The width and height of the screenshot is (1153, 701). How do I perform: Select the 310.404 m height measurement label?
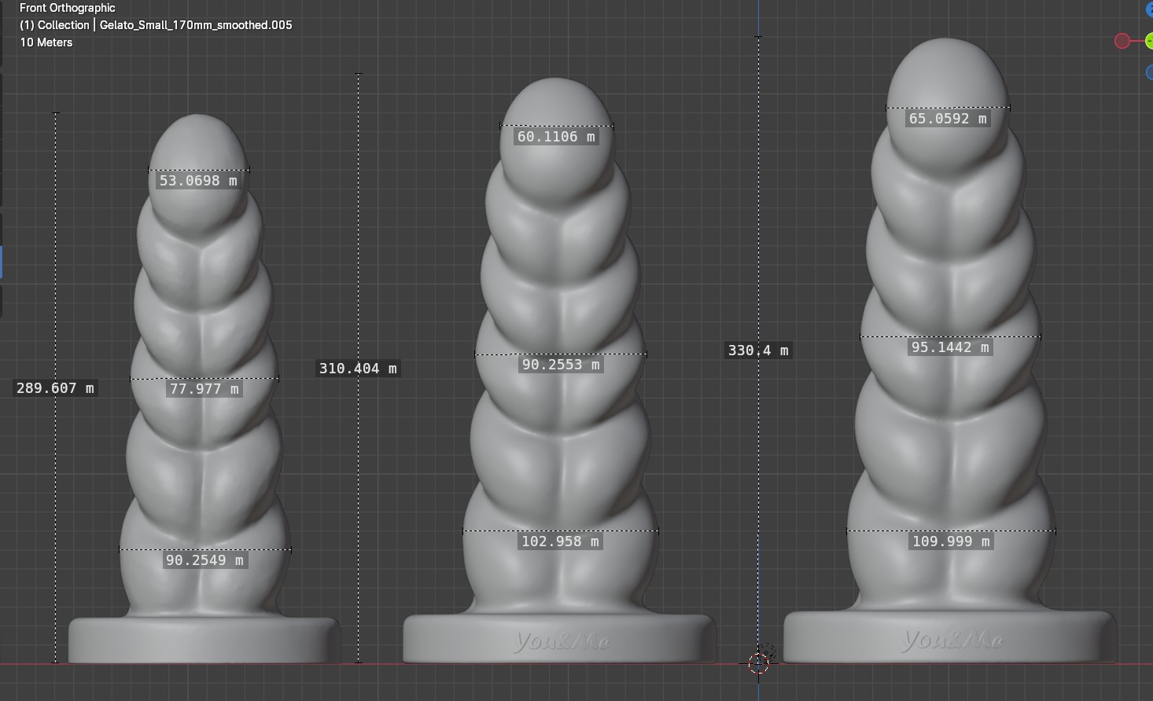pos(358,369)
